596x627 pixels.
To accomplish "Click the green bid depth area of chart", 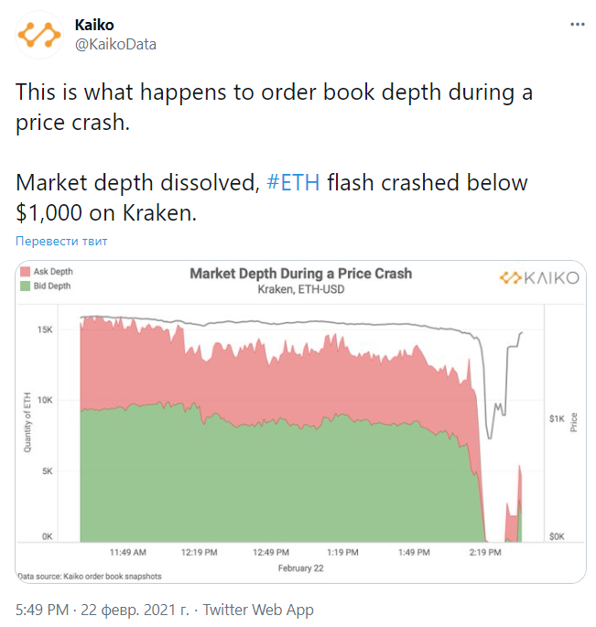I will coord(275,485).
